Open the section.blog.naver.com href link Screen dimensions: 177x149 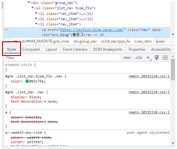pyautogui.click(x=92, y=30)
